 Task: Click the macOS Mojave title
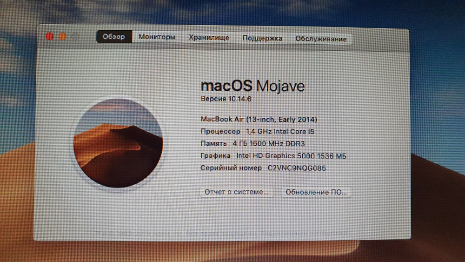[x=252, y=86]
